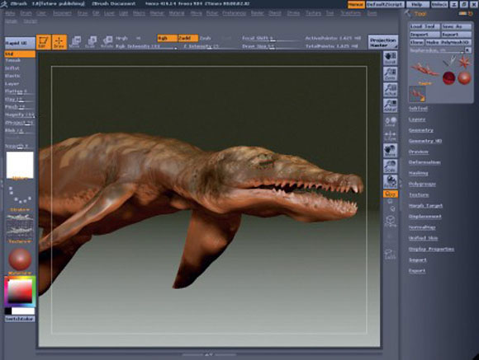
Task: Toggle the Rgb painting button
Action: click(x=167, y=38)
